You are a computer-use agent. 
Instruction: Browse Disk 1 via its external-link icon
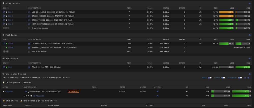coord(4,12)
